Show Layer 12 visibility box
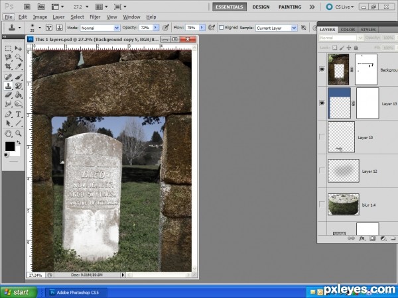Image resolution: width=398 pixels, height=298 pixels. pos(322,171)
